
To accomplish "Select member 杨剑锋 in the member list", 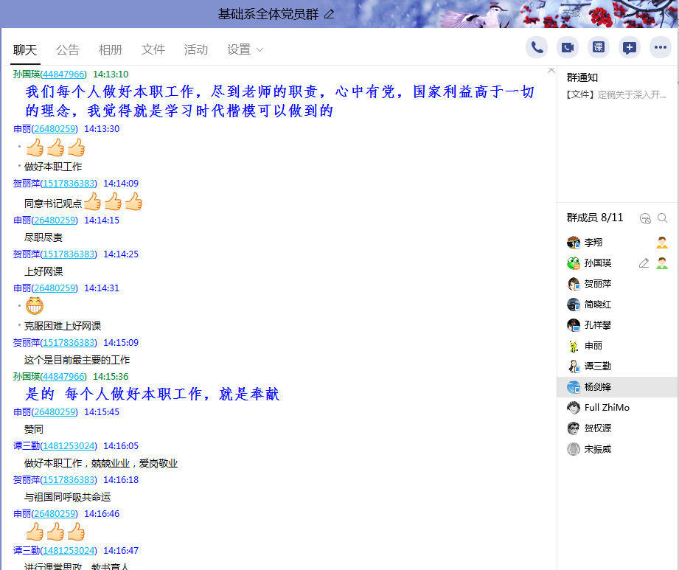I will click(597, 387).
